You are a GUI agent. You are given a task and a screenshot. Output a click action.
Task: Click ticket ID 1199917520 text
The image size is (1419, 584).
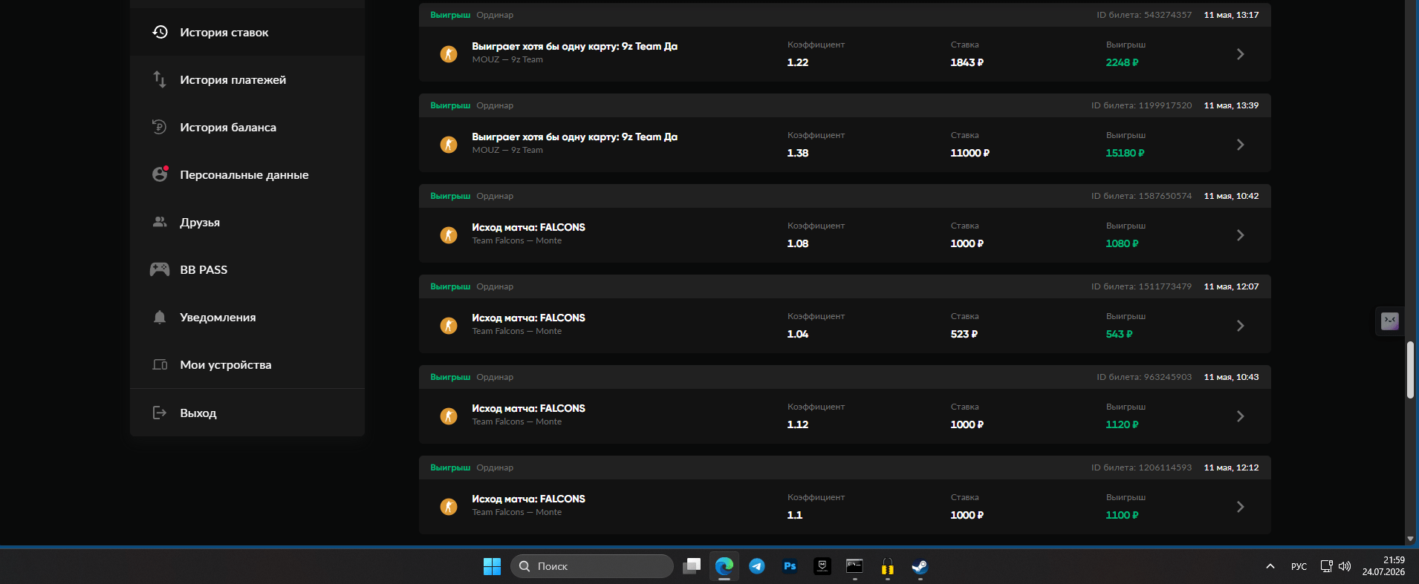click(1141, 105)
